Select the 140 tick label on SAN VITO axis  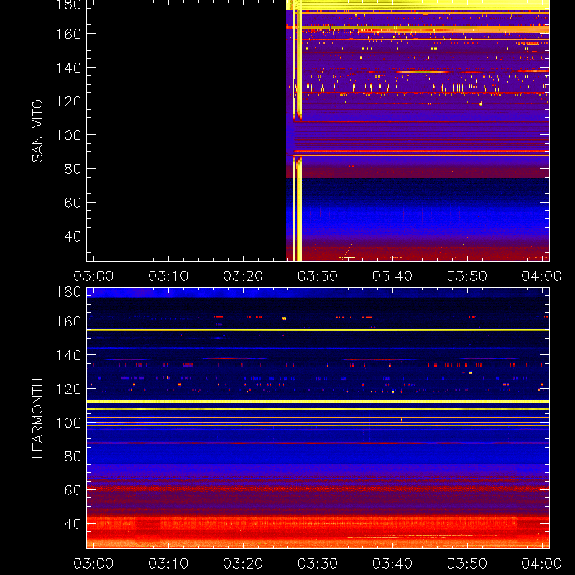68,68
